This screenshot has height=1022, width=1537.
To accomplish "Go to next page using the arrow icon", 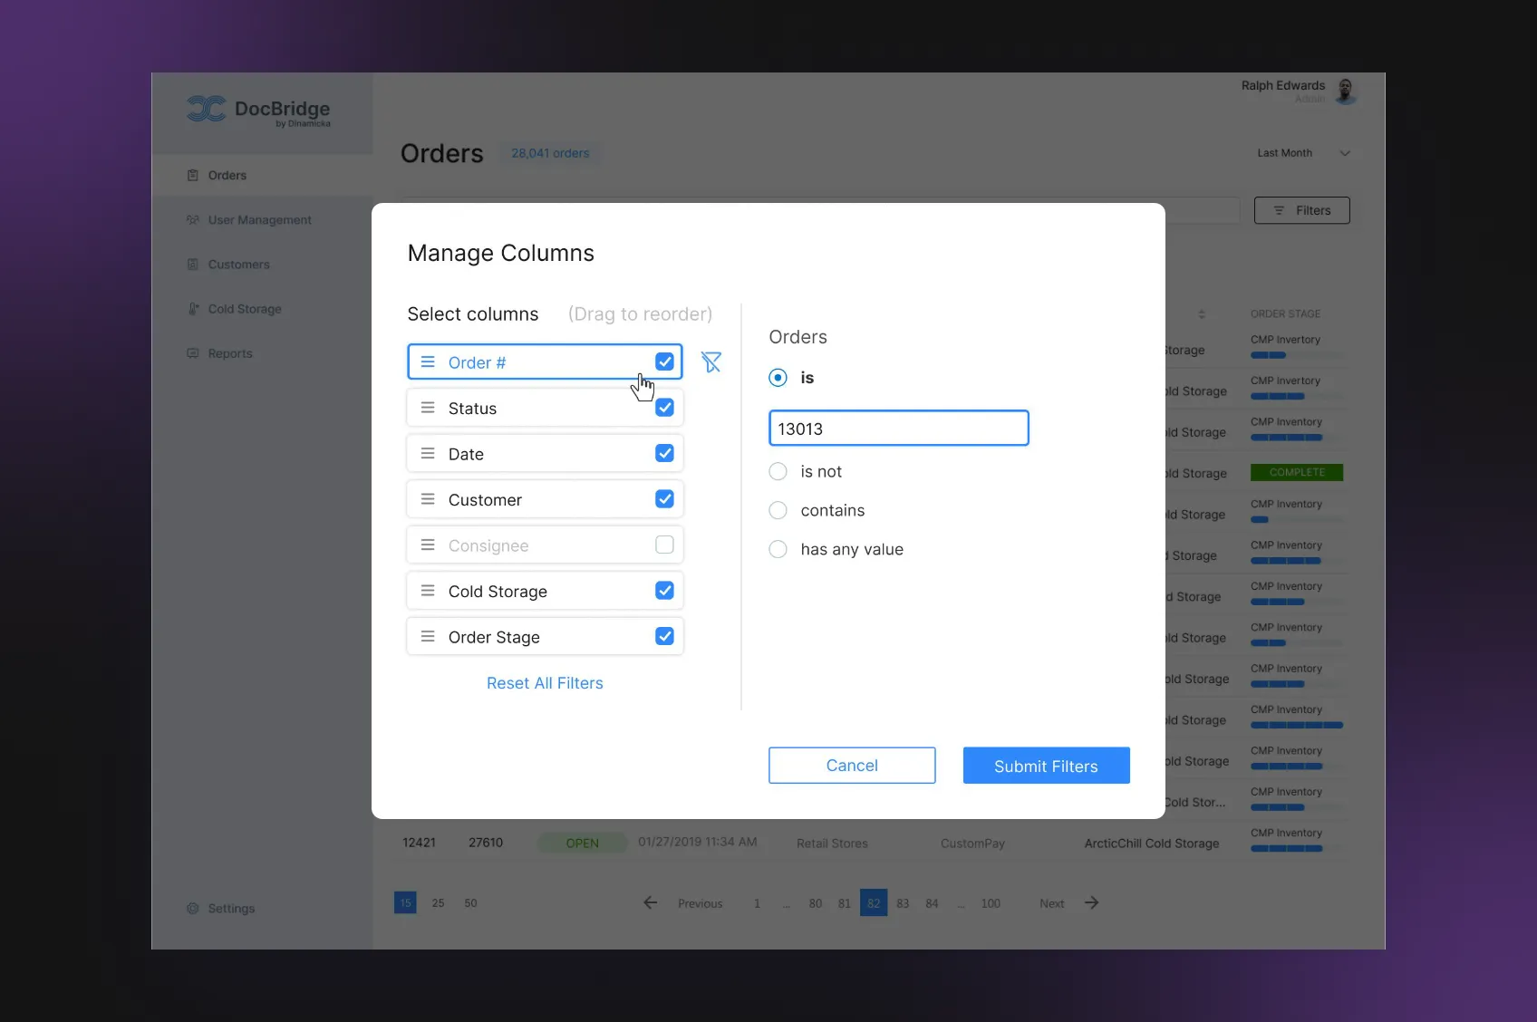I will 1092,902.
